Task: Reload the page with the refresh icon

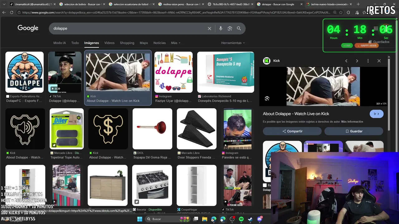Action: (12, 12)
